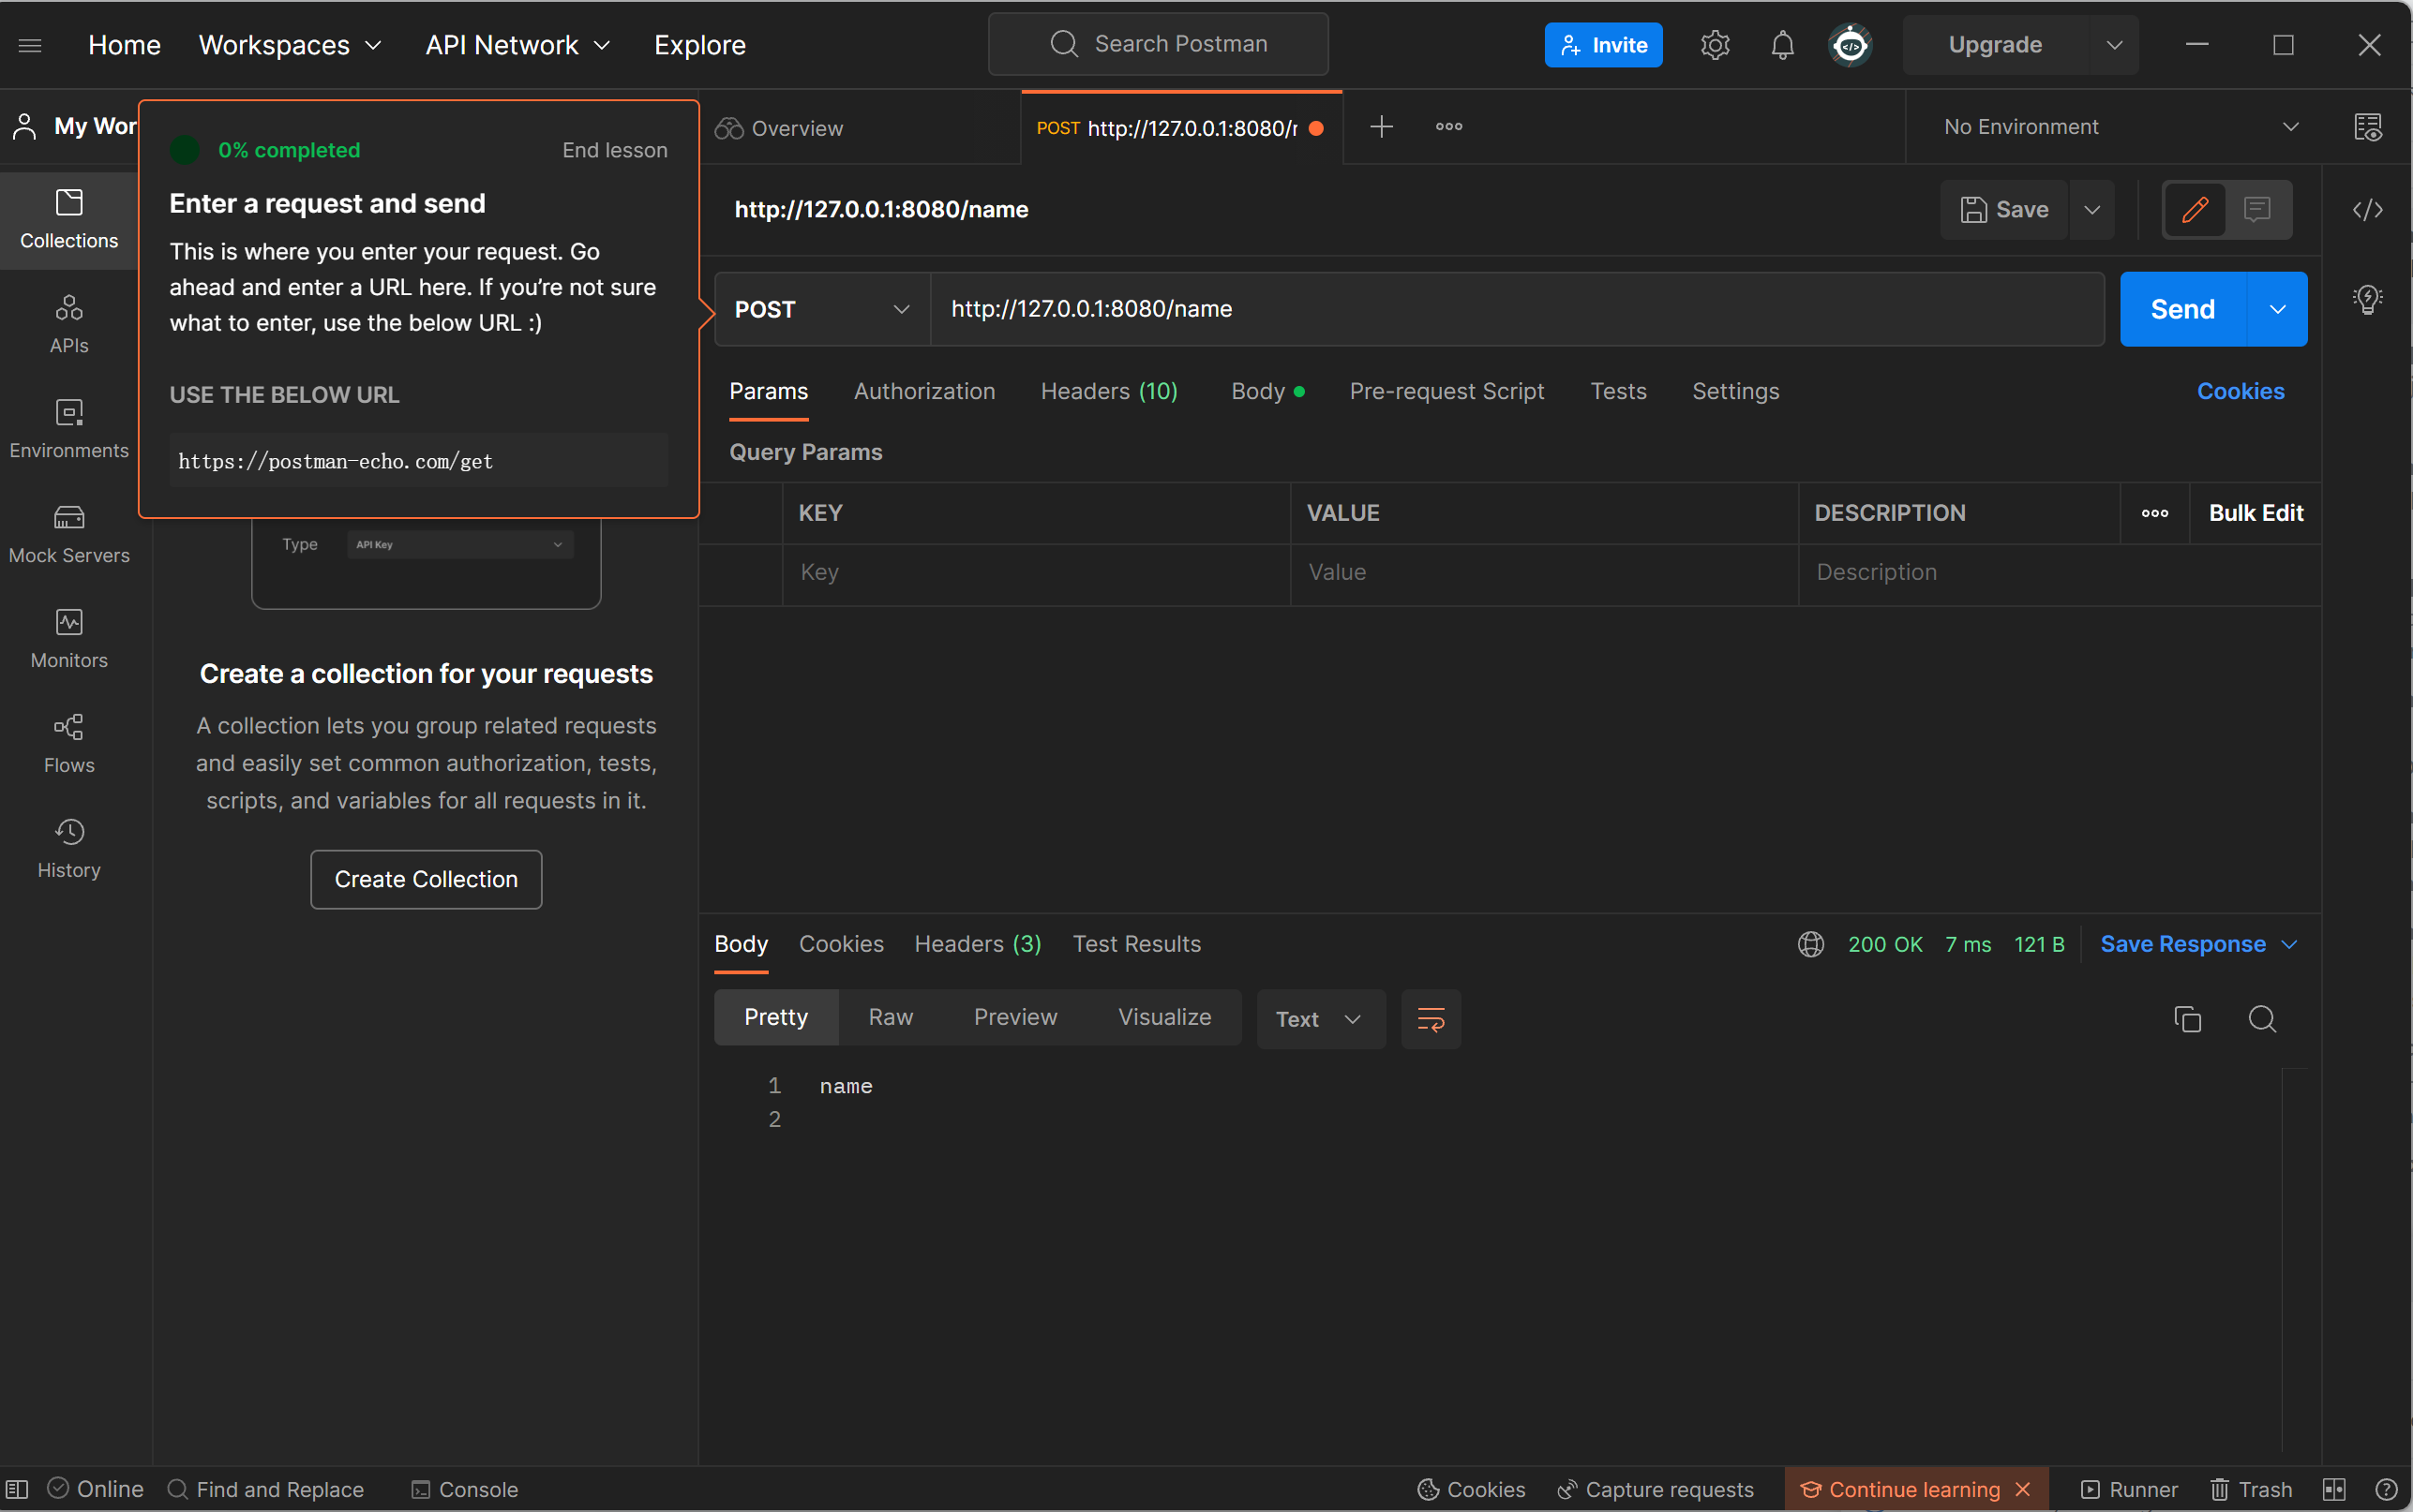Viewport: 2413px width, 1512px height.
Task: Open History in the sidebar
Action: [69, 850]
